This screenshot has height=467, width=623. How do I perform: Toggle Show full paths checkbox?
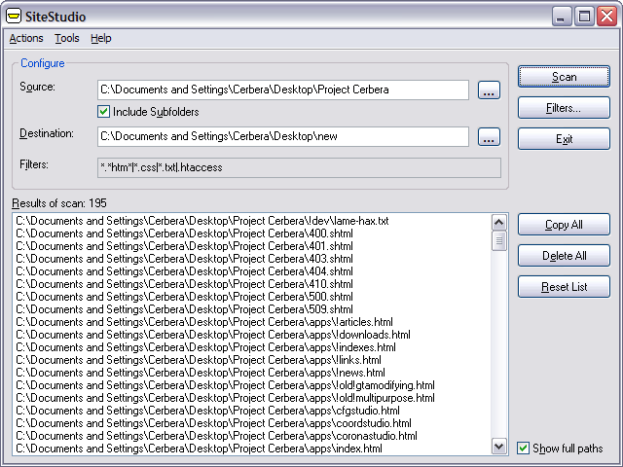(x=524, y=449)
